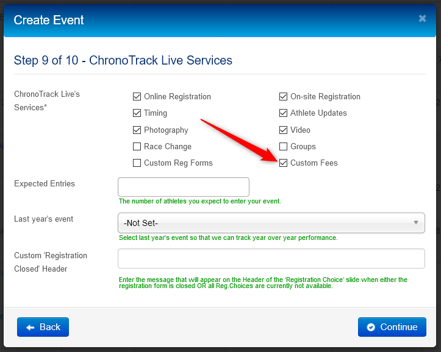Go back to the previous step
Viewport: 441px width, 352px height.
(43, 327)
